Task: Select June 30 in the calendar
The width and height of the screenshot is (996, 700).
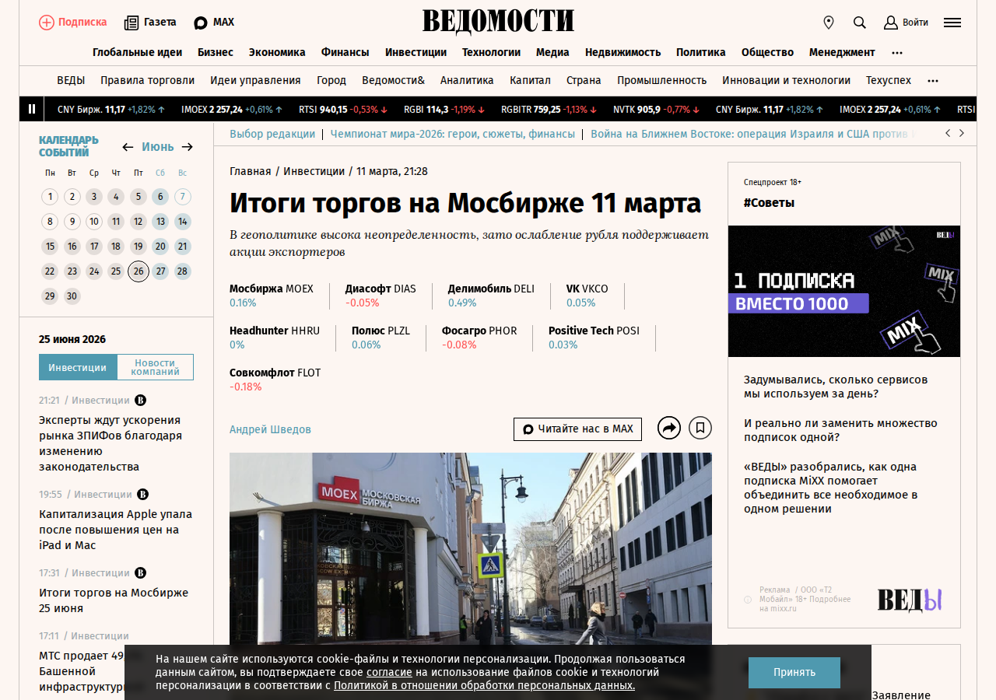Action: coord(72,296)
